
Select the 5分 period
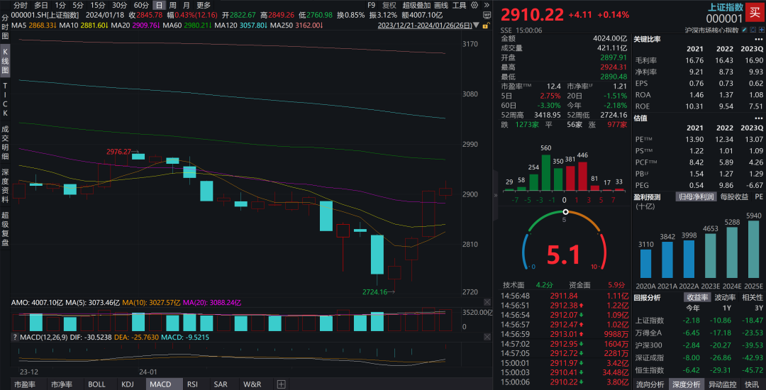78,5
